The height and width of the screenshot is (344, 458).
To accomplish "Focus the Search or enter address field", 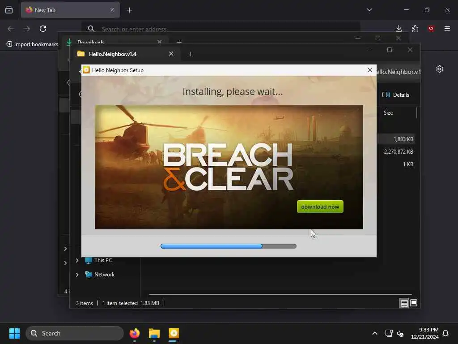I will pos(221,29).
